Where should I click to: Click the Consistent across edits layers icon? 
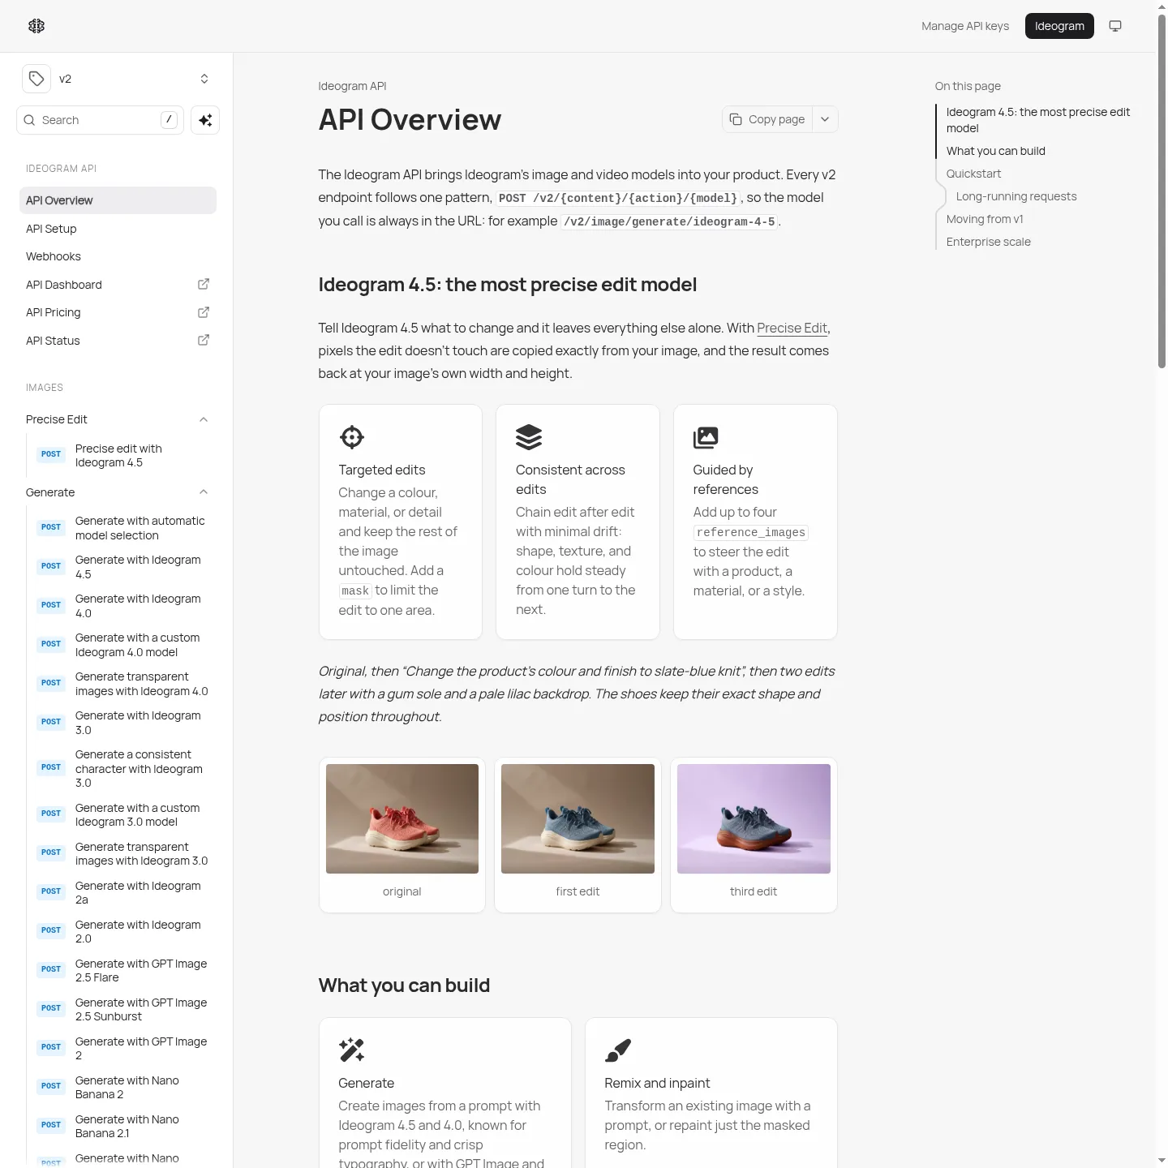pos(529,437)
